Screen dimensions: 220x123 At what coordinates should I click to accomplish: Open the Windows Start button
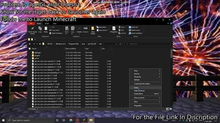(3, 120)
